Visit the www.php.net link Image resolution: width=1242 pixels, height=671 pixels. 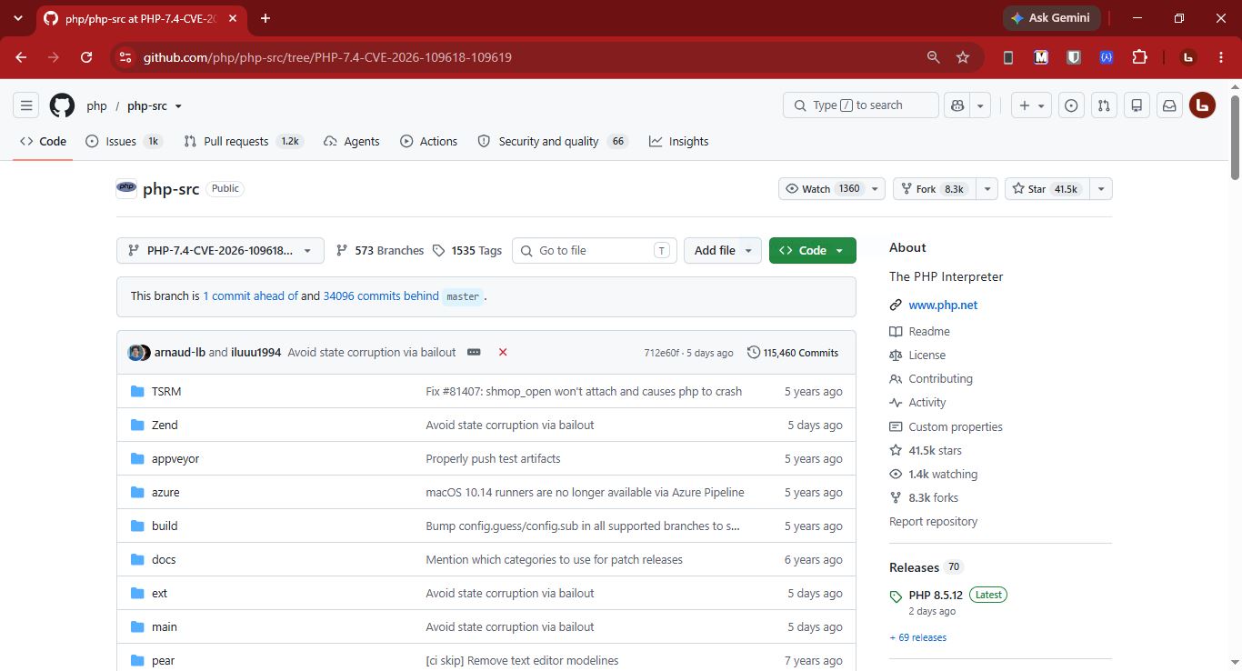943,305
